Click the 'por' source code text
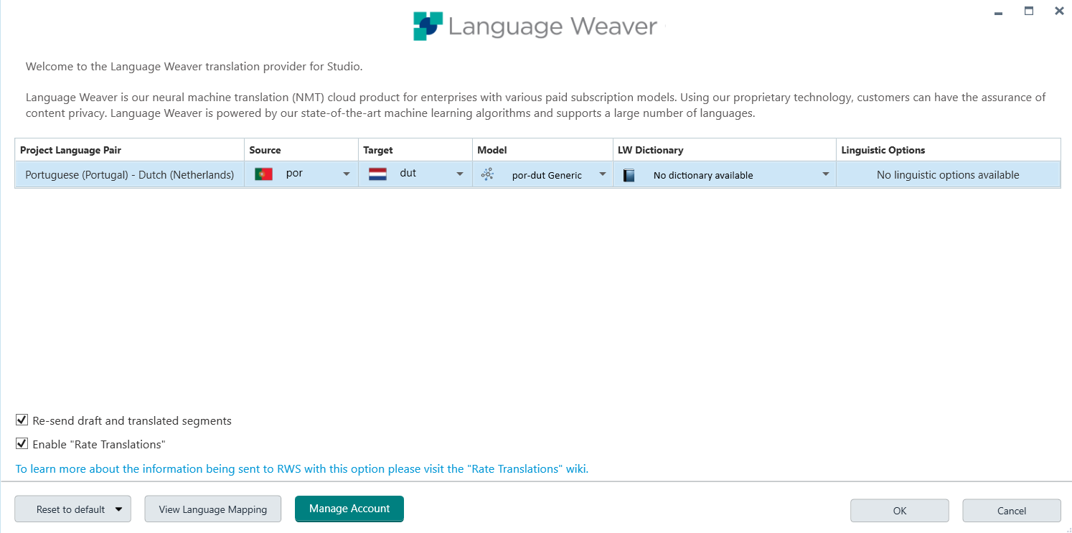The image size is (1072, 533). tap(294, 174)
